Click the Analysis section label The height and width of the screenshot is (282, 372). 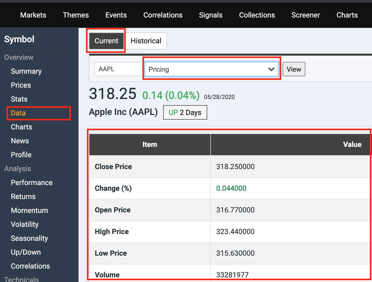[18, 169]
